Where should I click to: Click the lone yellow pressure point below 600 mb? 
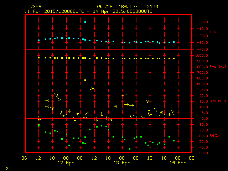pos(85,80)
